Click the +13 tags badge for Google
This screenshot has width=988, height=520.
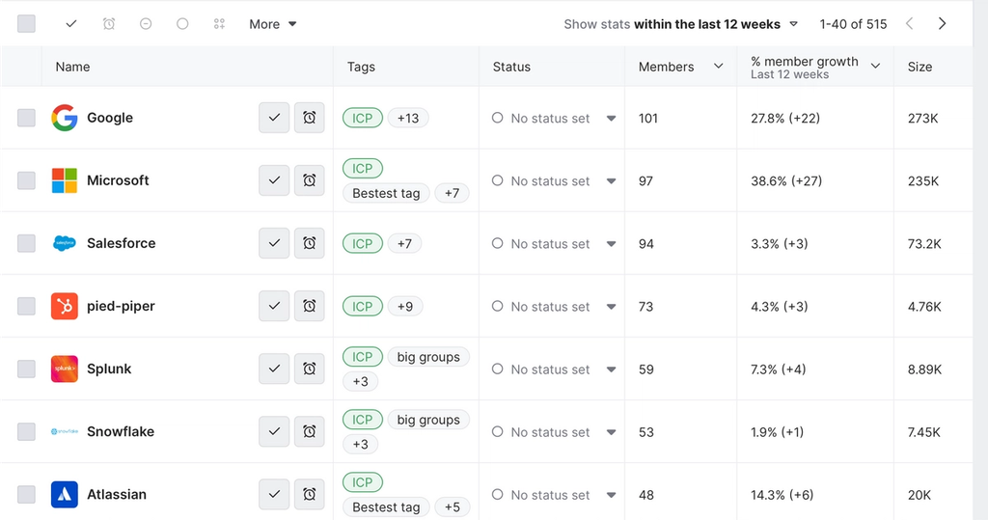coord(408,118)
